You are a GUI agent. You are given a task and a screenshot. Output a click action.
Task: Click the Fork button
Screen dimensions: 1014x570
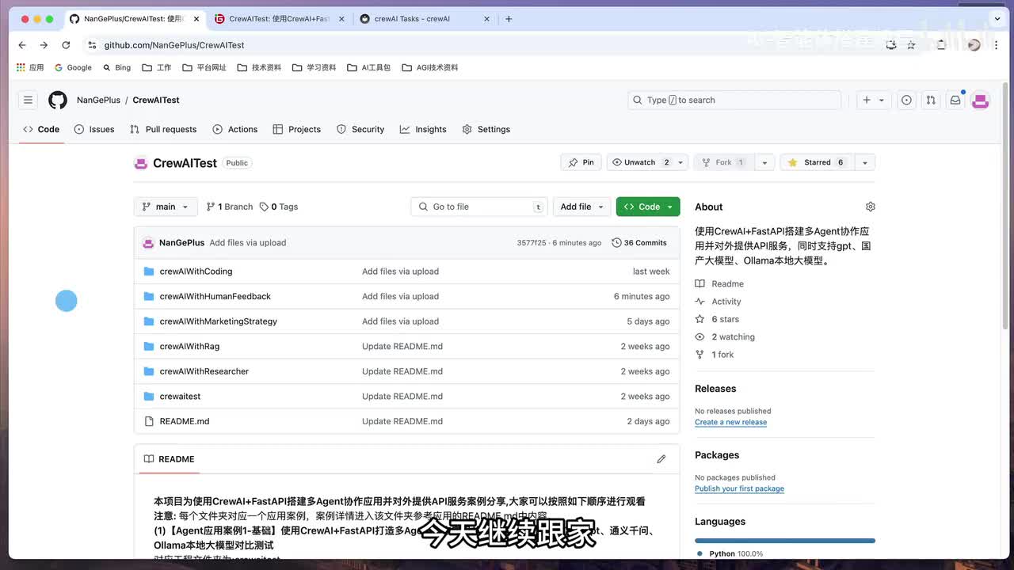click(723, 162)
